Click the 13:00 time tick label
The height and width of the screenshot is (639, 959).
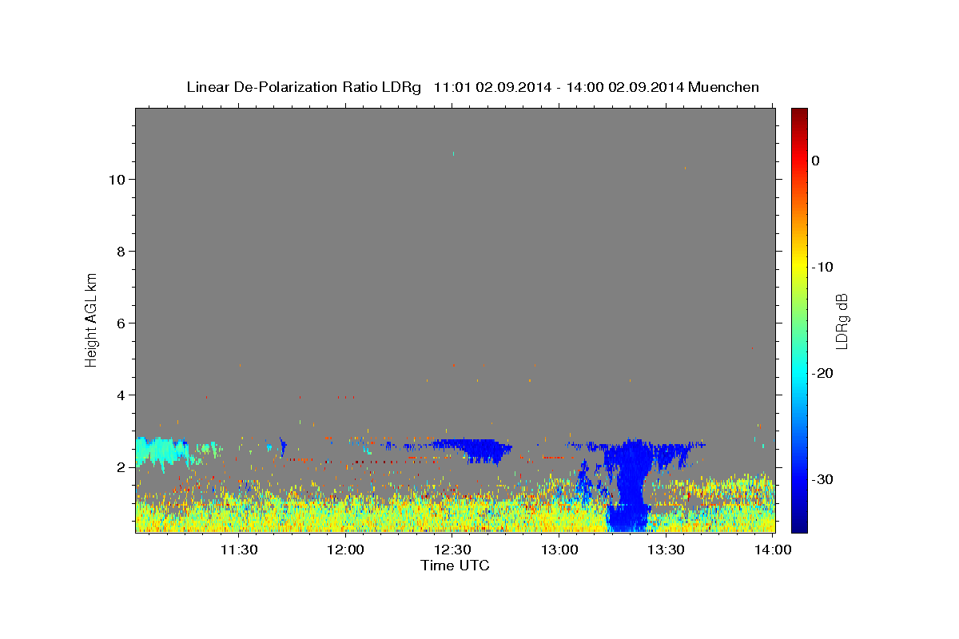559,550
